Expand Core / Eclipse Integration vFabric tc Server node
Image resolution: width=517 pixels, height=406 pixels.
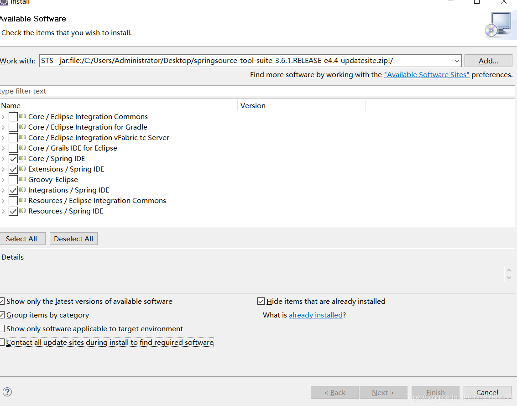coord(3,138)
